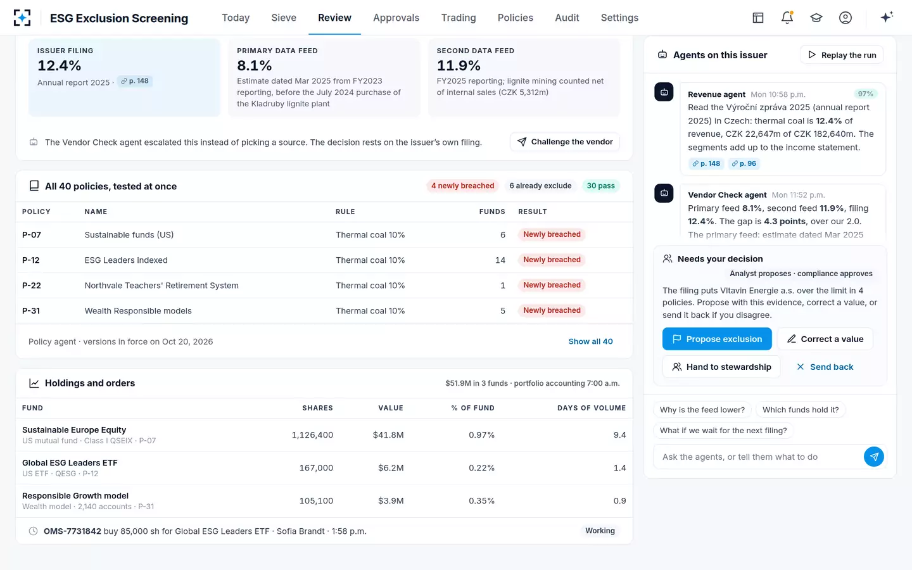Click Challenge the vendor button

pyautogui.click(x=565, y=142)
